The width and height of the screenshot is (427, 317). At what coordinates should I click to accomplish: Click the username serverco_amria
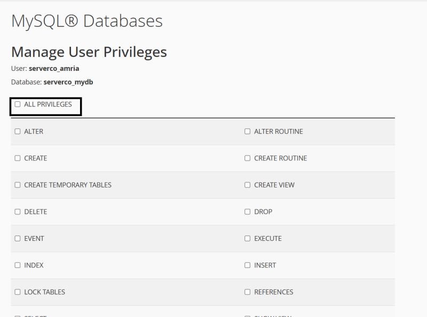(x=54, y=69)
